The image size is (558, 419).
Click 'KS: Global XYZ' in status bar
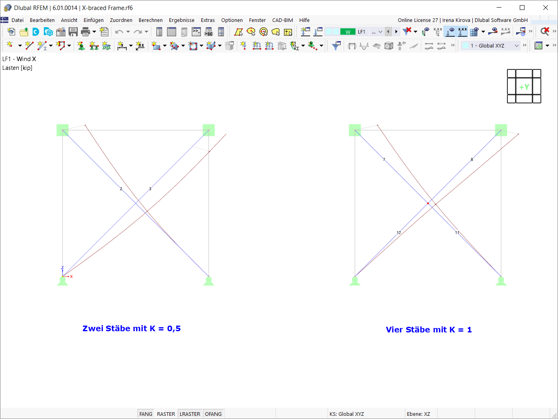(x=347, y=414)
